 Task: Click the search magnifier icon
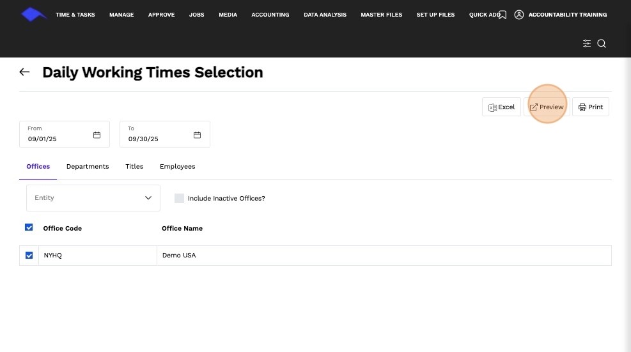(x=602, y=43)
